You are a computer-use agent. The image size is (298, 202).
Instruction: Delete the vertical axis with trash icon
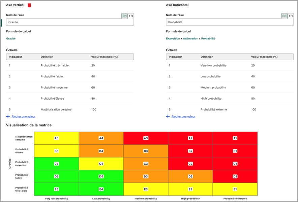[x=29, y=5]
